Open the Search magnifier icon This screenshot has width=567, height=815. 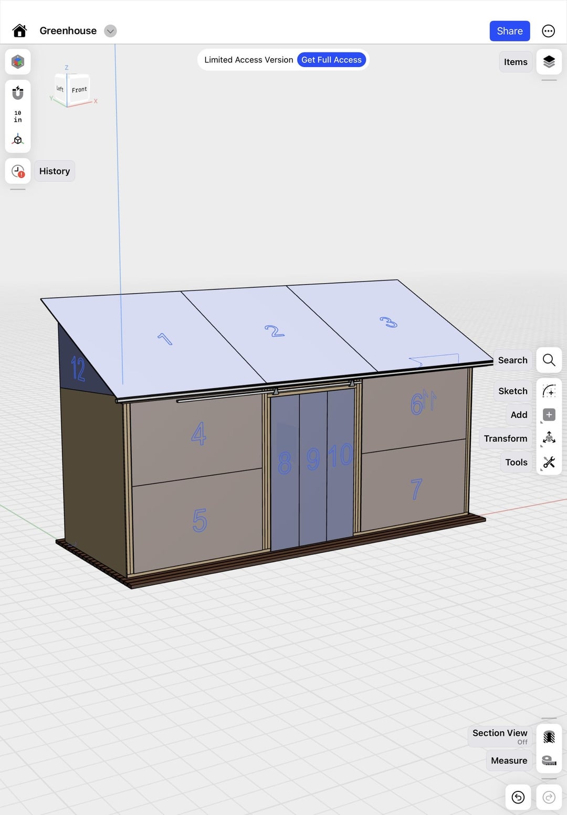click(549, 360)
